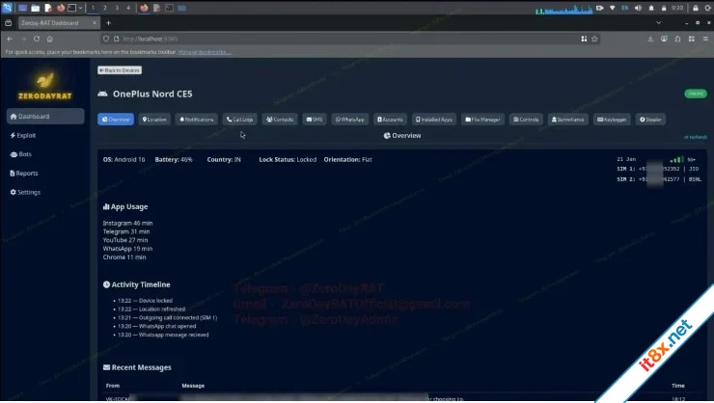This screenshot has width=714, height=403.
Task: Open the File Manager tab
Action: 482,120
